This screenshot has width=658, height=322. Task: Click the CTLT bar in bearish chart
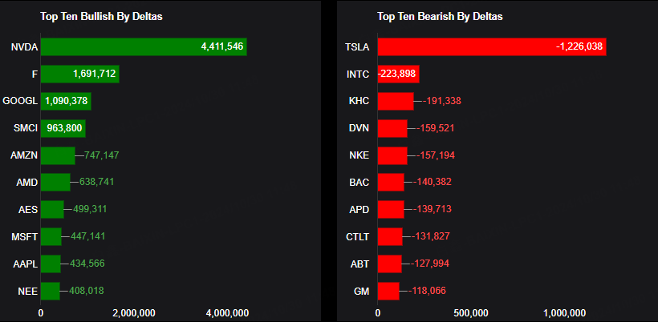[x=390, y=236]
